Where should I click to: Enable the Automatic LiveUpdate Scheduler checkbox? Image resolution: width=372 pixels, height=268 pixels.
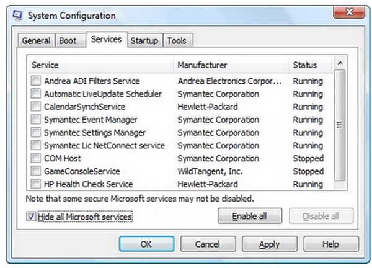point(36,94)
